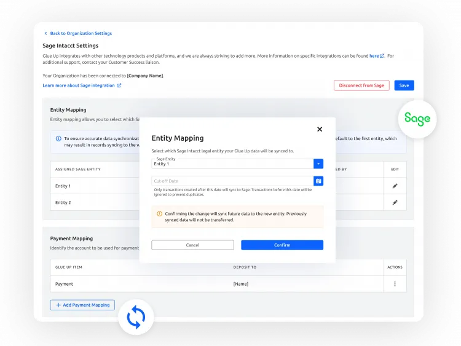Follow the 'here' integrations link
Viewport: 461px width, 346px height.
click(x=374, y=56)
